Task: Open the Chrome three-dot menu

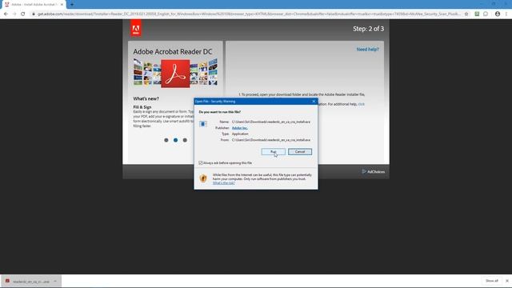Action: coord(506,14)
